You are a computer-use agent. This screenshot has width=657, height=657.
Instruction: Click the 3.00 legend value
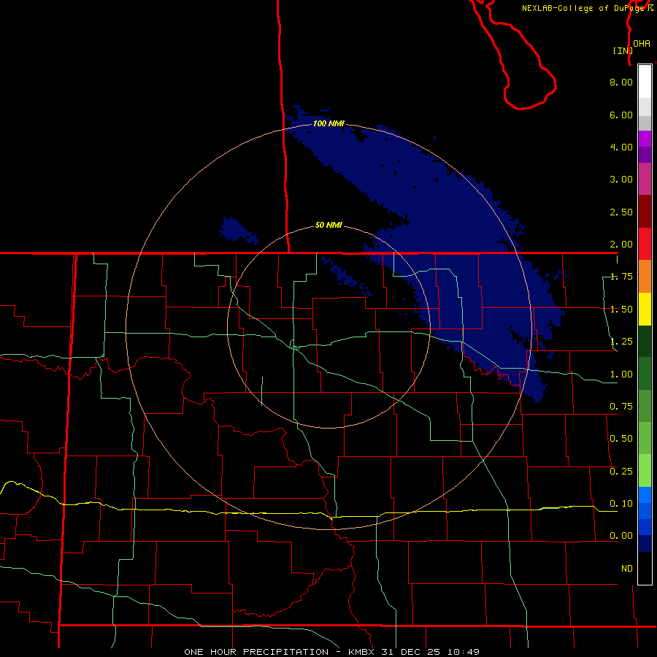(621, 180)
